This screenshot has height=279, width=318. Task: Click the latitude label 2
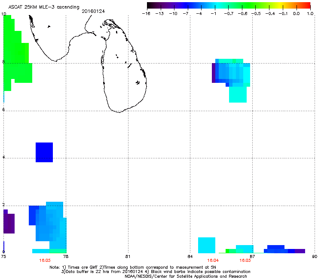3,205
